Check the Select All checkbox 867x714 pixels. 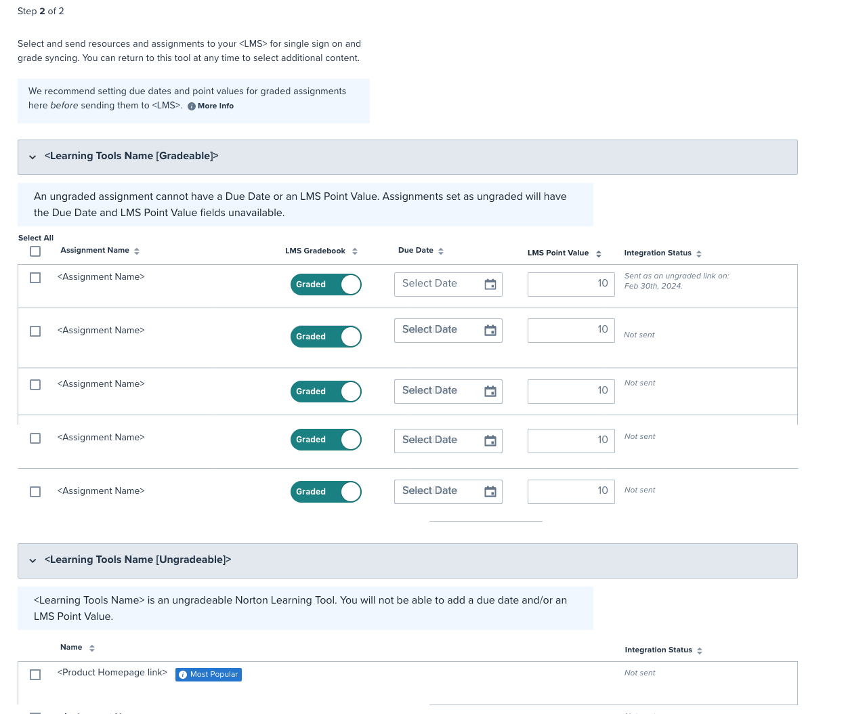coord(35,251)
